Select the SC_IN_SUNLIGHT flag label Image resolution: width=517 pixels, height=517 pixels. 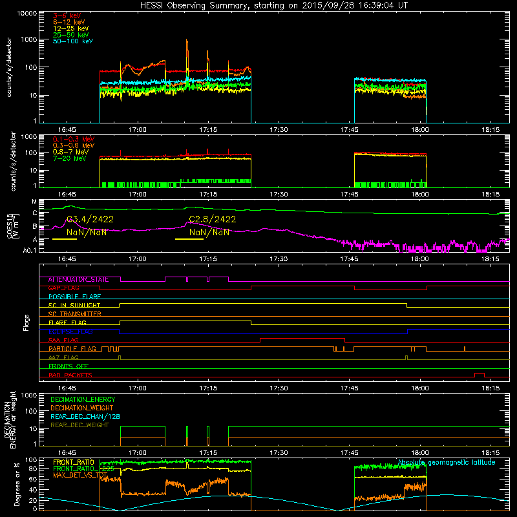pyautogui.click(x=74, y=305)
